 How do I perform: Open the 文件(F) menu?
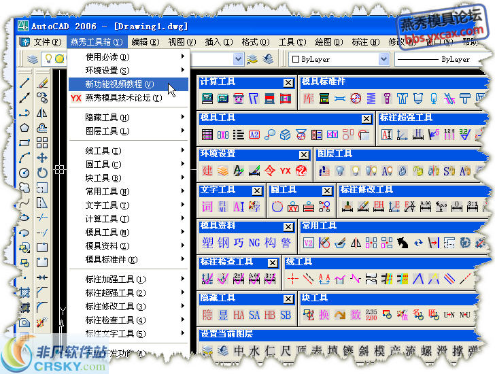point(48,42)
